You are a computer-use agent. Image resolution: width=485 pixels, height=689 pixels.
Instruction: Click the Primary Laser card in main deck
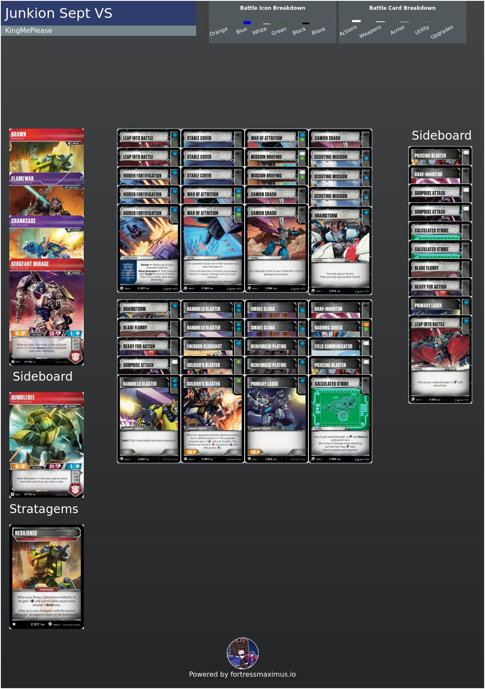(x=277, y=419)
